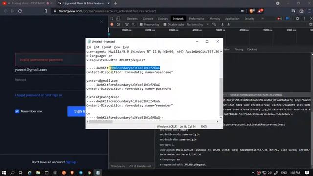The image size is (313, 176).
Task: Bookmark this page in the address bar
Action: 45,11
